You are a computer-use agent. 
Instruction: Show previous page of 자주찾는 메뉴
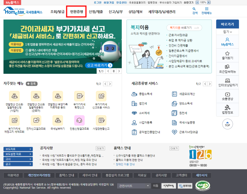point(105,84)
